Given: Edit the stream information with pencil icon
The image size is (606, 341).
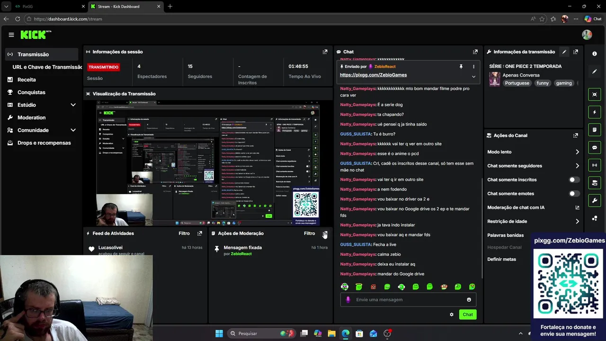Looking at the screenshot, I should (x=564, y=52).
